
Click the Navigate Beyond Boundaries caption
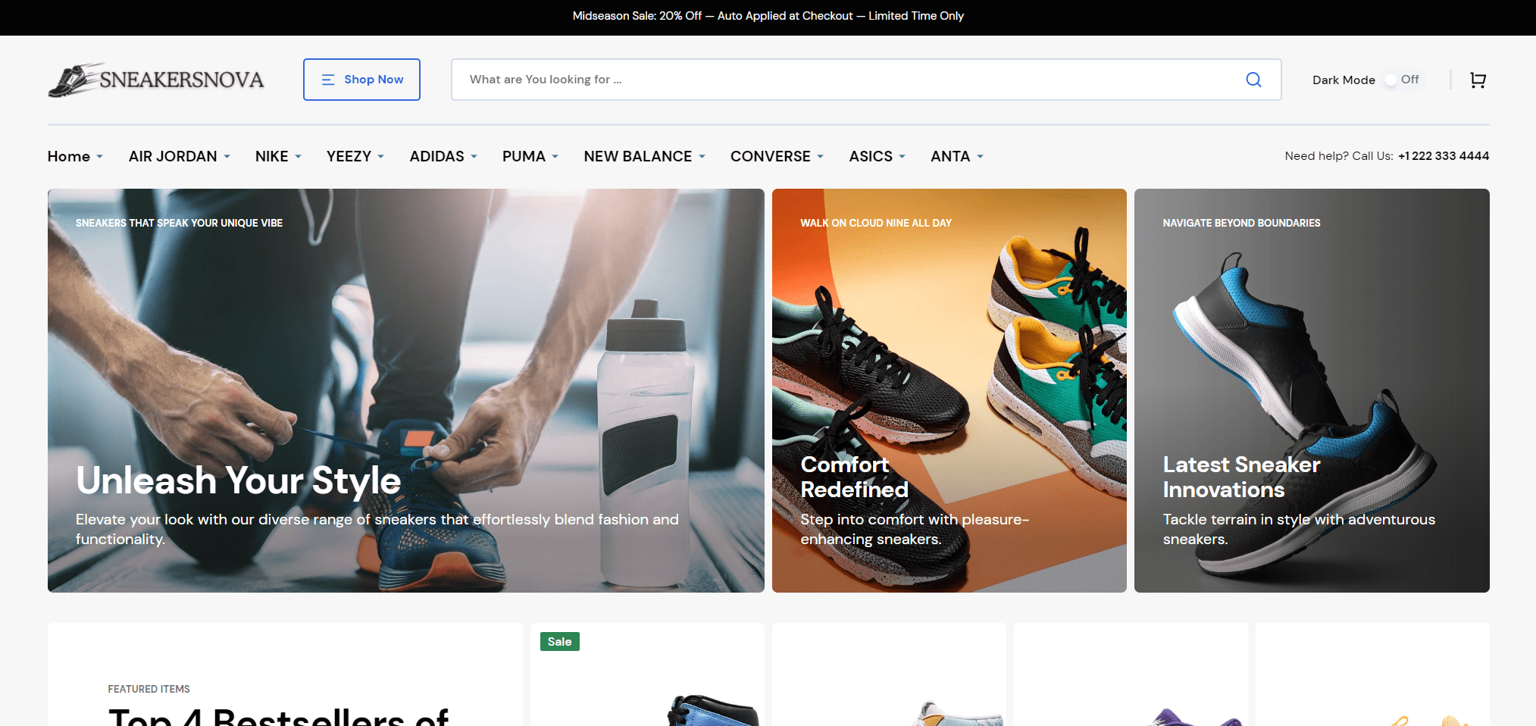click(1241, 223)
